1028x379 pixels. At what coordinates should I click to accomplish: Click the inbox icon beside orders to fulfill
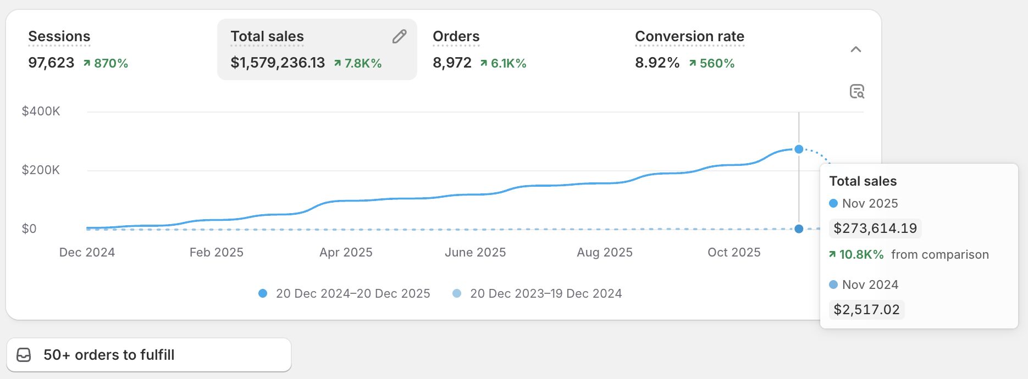coord(24,354)
